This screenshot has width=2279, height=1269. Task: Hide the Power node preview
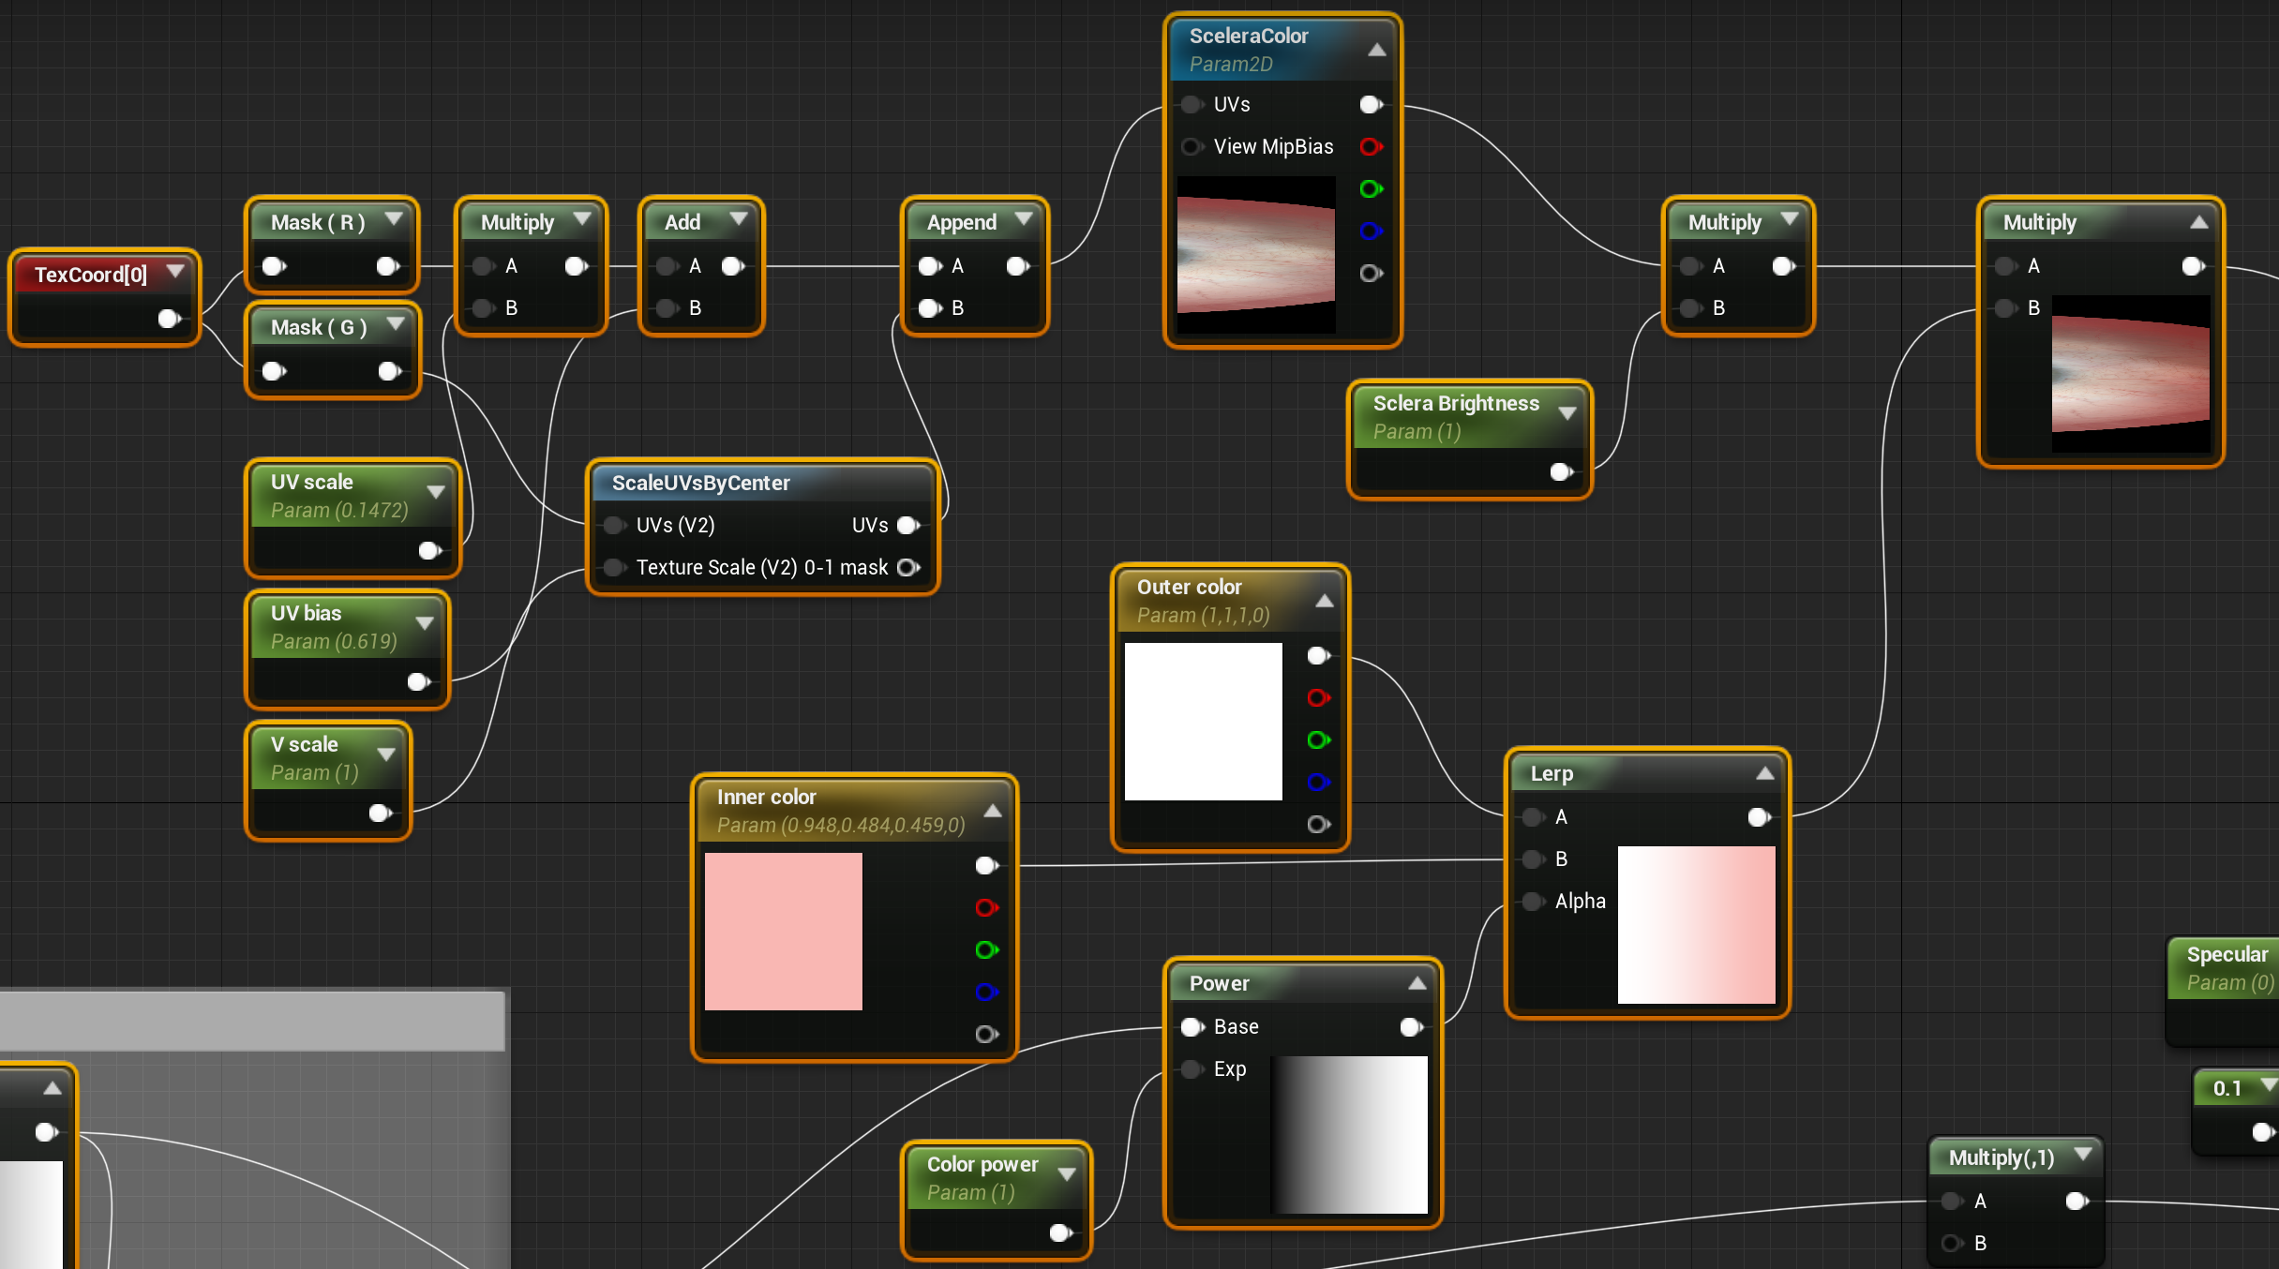[x=1417, y=983]
